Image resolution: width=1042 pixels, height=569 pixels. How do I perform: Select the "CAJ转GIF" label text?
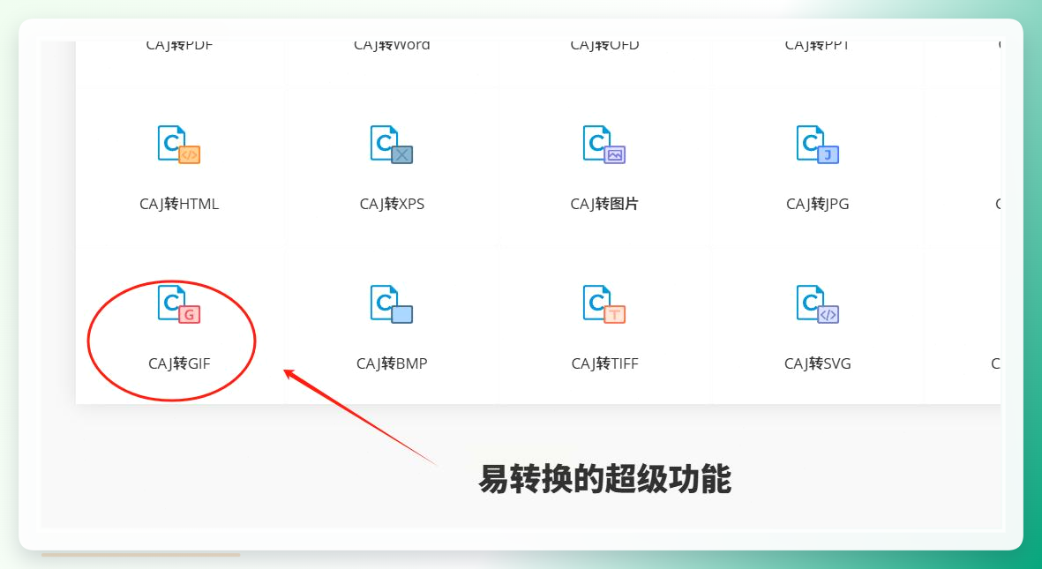point(179,363)
